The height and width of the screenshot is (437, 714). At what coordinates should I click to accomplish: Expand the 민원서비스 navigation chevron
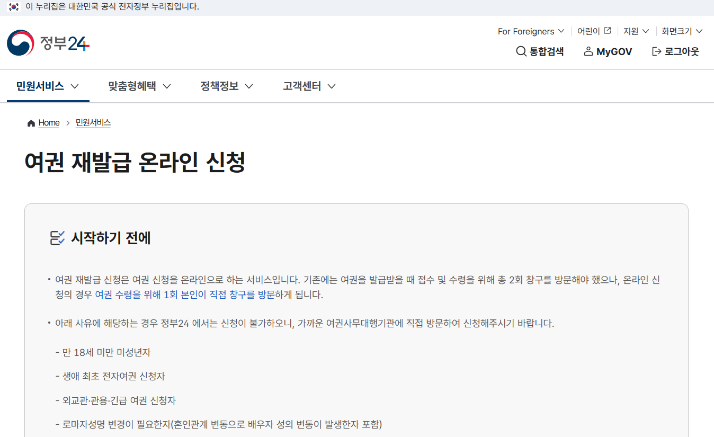tap(76, 86)
